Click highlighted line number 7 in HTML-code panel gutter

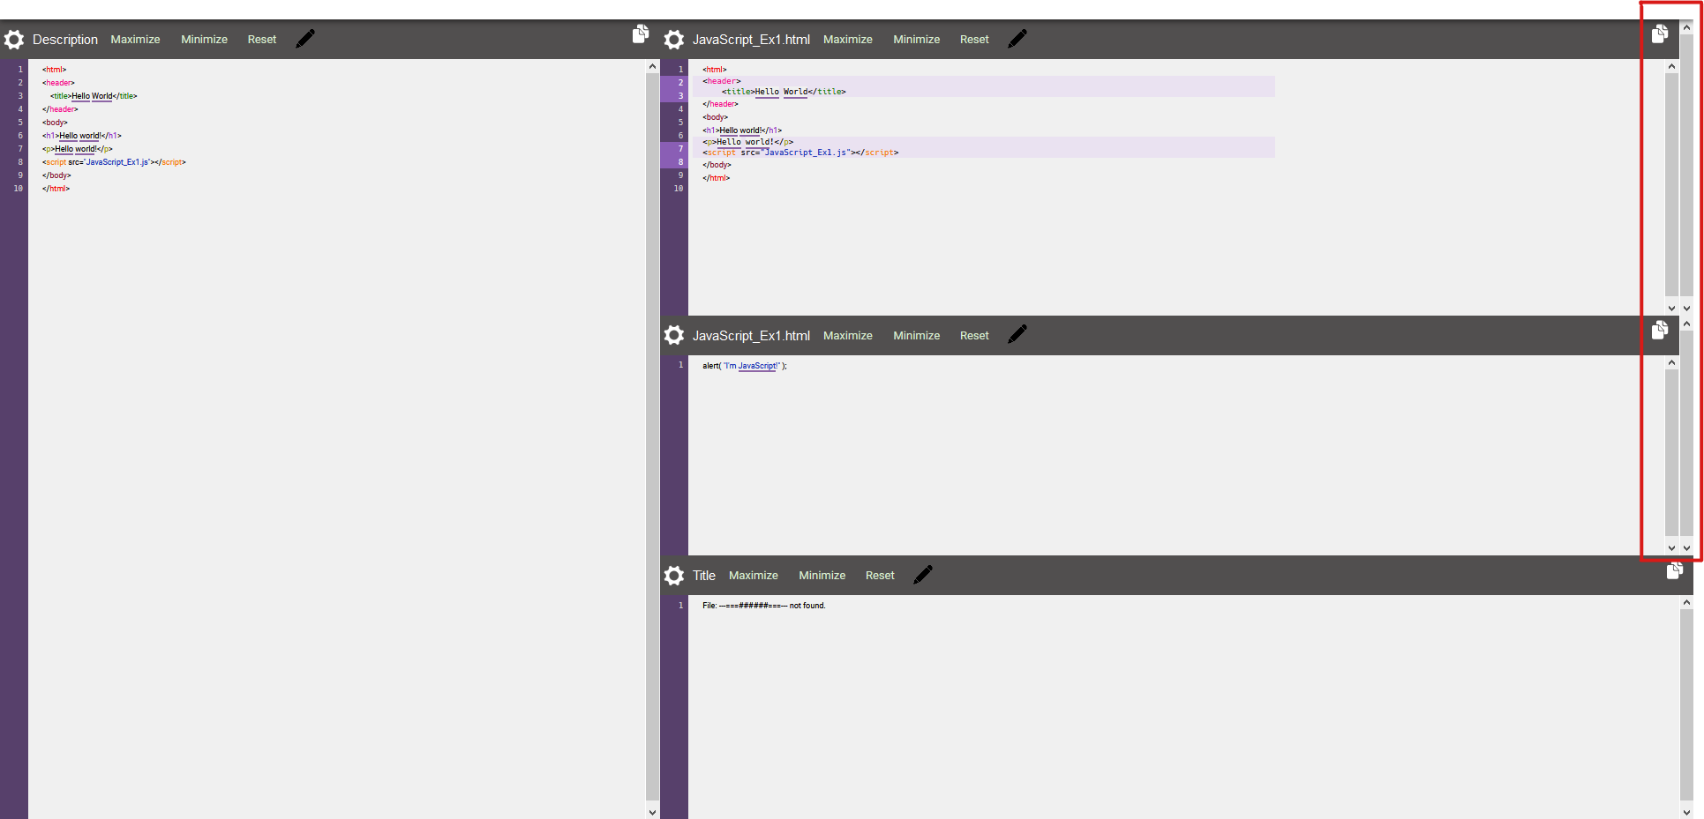point(680,149)
